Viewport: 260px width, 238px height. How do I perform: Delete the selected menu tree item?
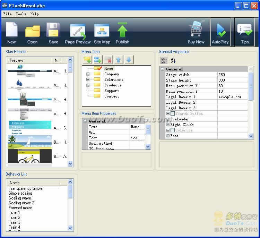108,60
